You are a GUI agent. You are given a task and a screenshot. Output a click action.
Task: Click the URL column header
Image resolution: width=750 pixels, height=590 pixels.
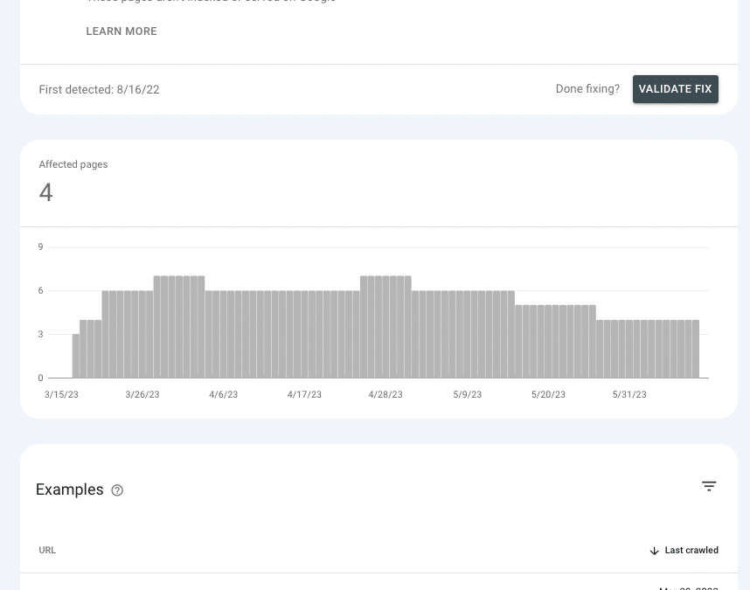point(47,551)
